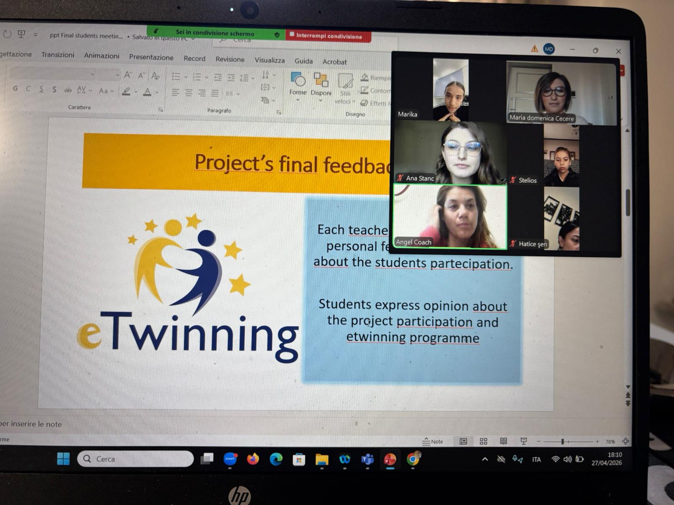Center align text
The width and height of the screenshot is (674, 505).
pos(189,93)
